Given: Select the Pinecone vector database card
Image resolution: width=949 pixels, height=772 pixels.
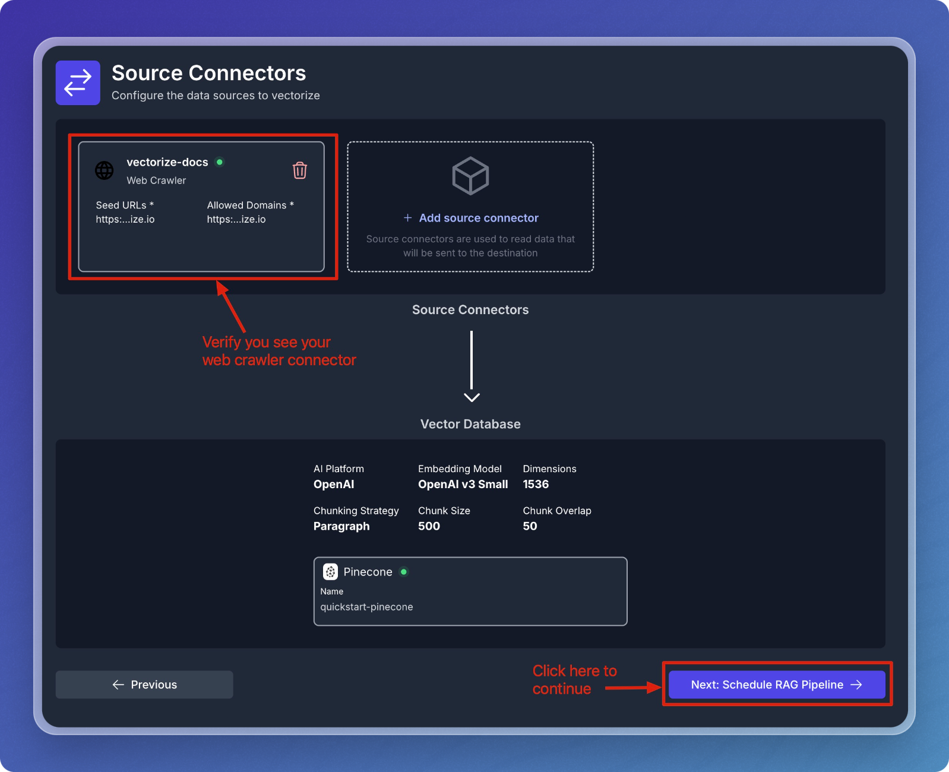Looking at the screenshot, I should click(470, 591).
